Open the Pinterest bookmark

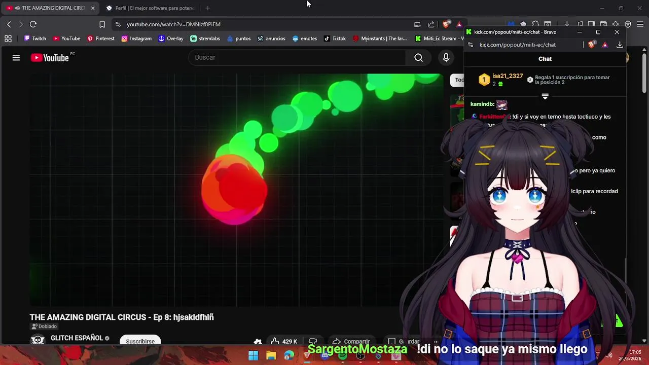pyautogui.click(x=101, y=39)
